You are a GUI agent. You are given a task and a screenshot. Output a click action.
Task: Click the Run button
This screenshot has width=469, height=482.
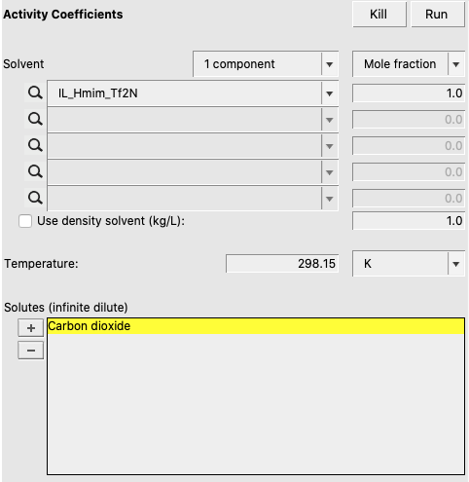438,15
